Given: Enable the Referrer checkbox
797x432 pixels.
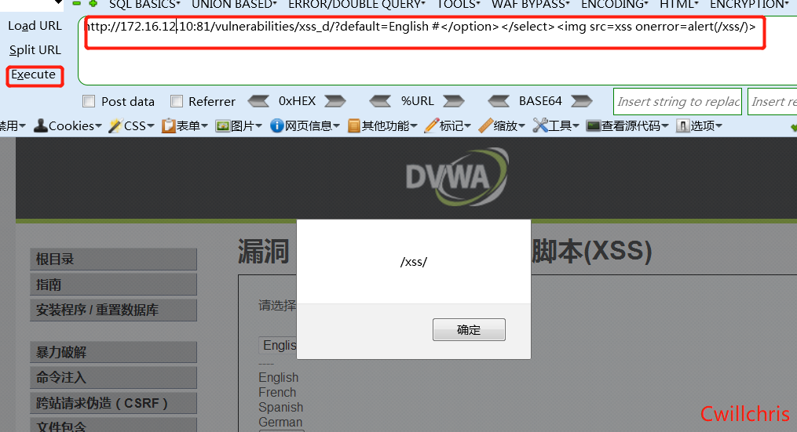Looking at the screenshot, I should pos(177,101).
